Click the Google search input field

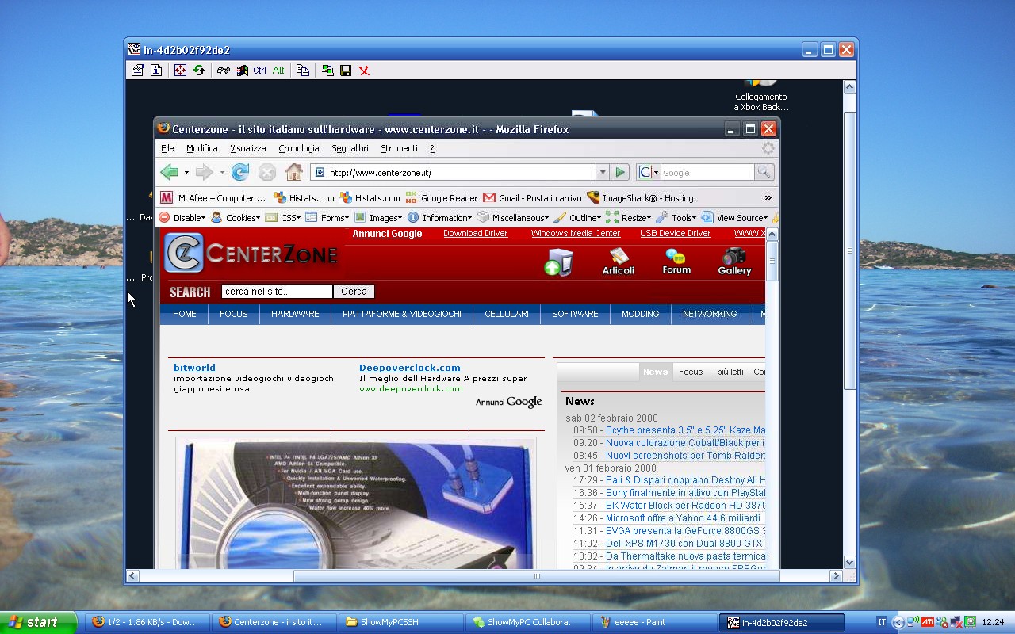point(706,172)
